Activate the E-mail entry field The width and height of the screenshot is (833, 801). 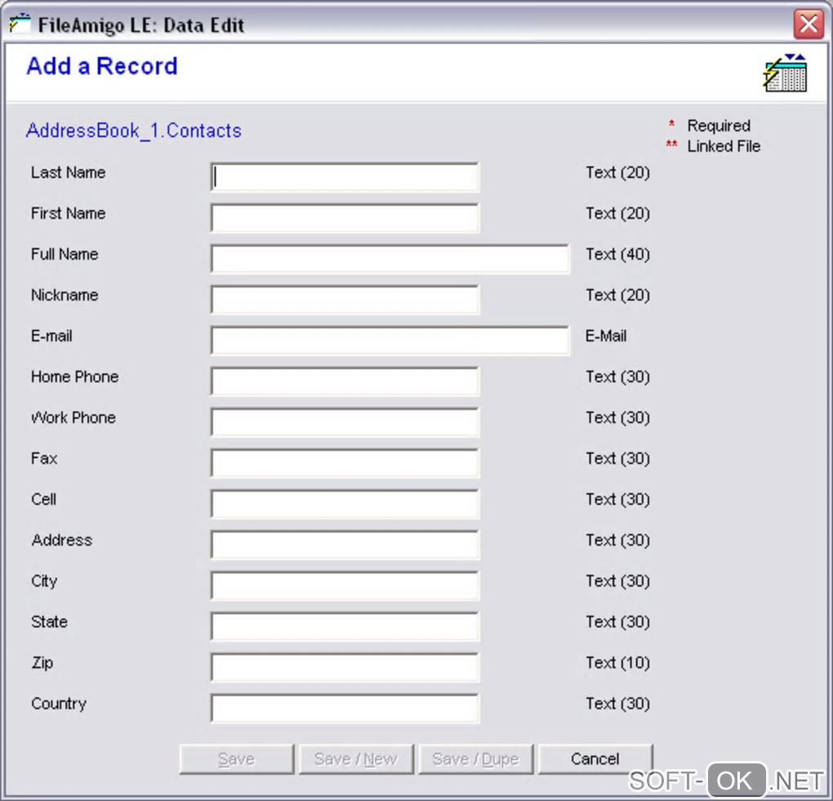(x=390, y=340)
